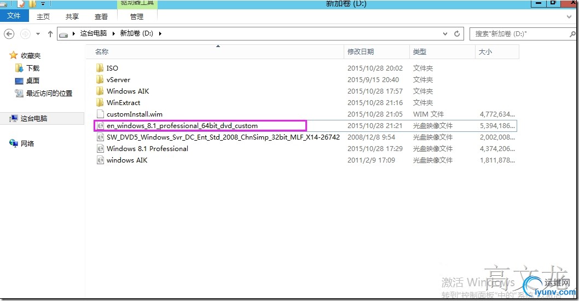Select the Windows AIK folder name
This screenshot has height=301, width=579.
click(128, 91)
